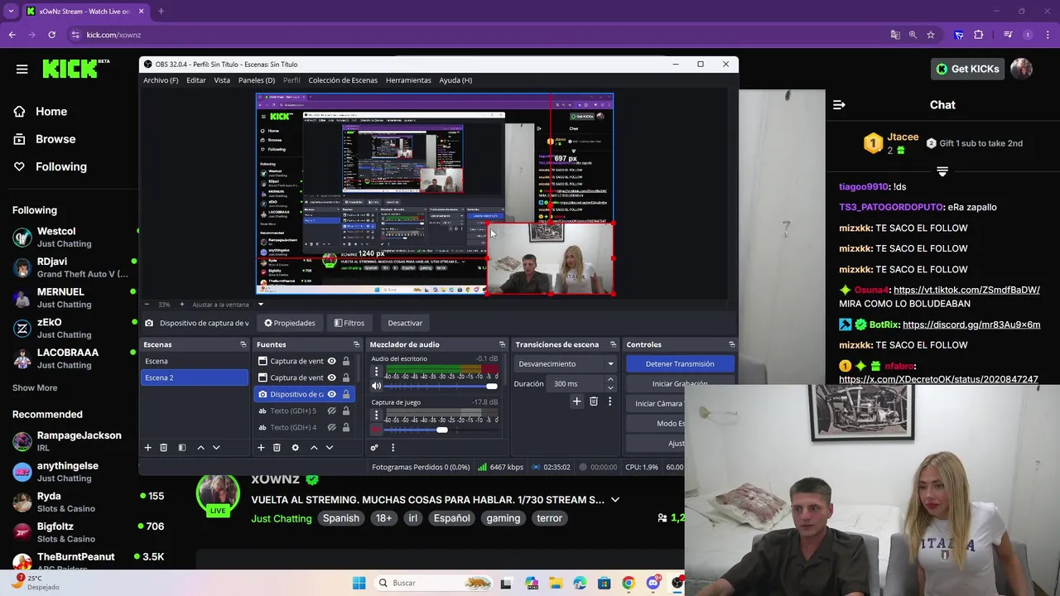Adjust Captura de juego volume slider
Viewport: 1060px width, 596px height.
click(441, 430)
